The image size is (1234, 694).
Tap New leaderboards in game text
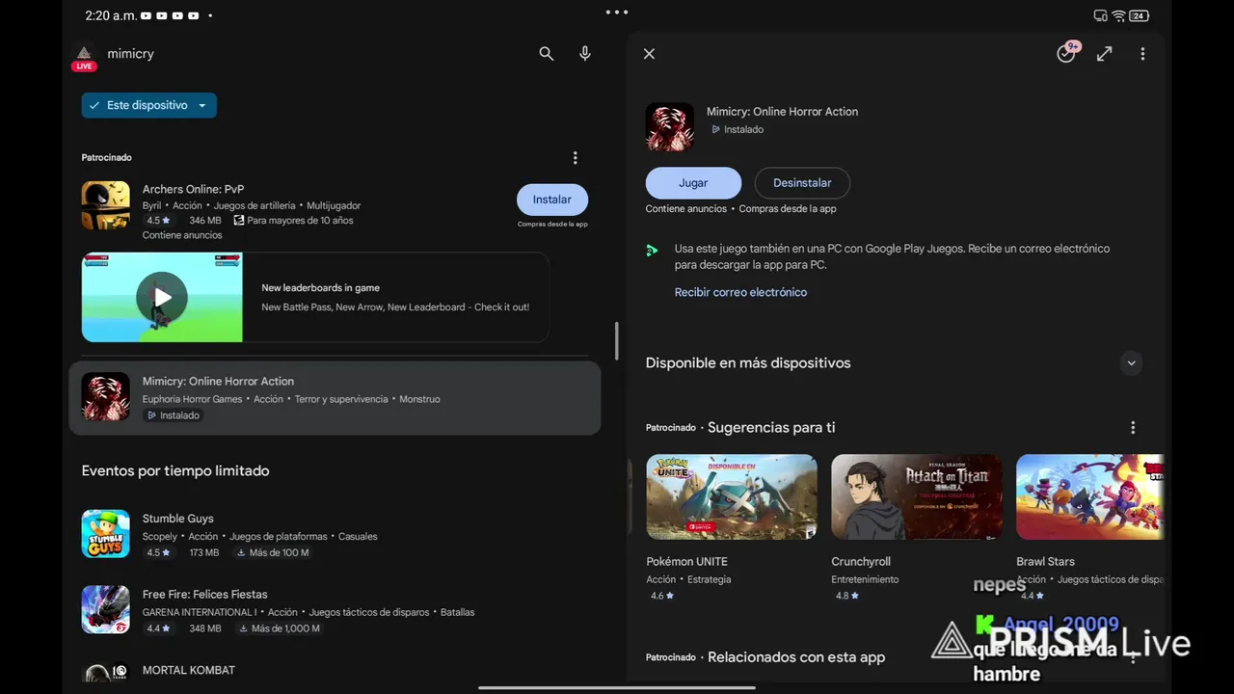click(x=321, y=288)
